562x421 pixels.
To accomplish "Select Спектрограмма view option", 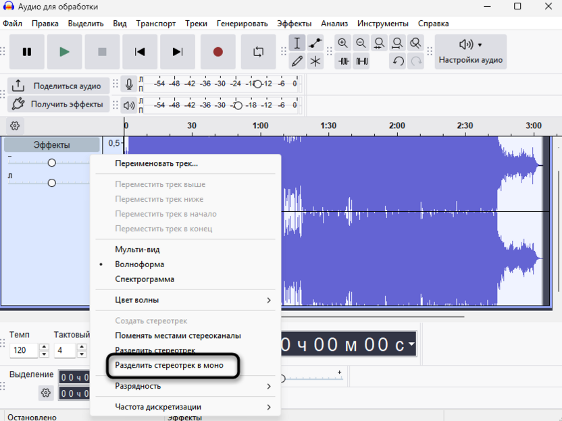I will (x=185, y=279).
